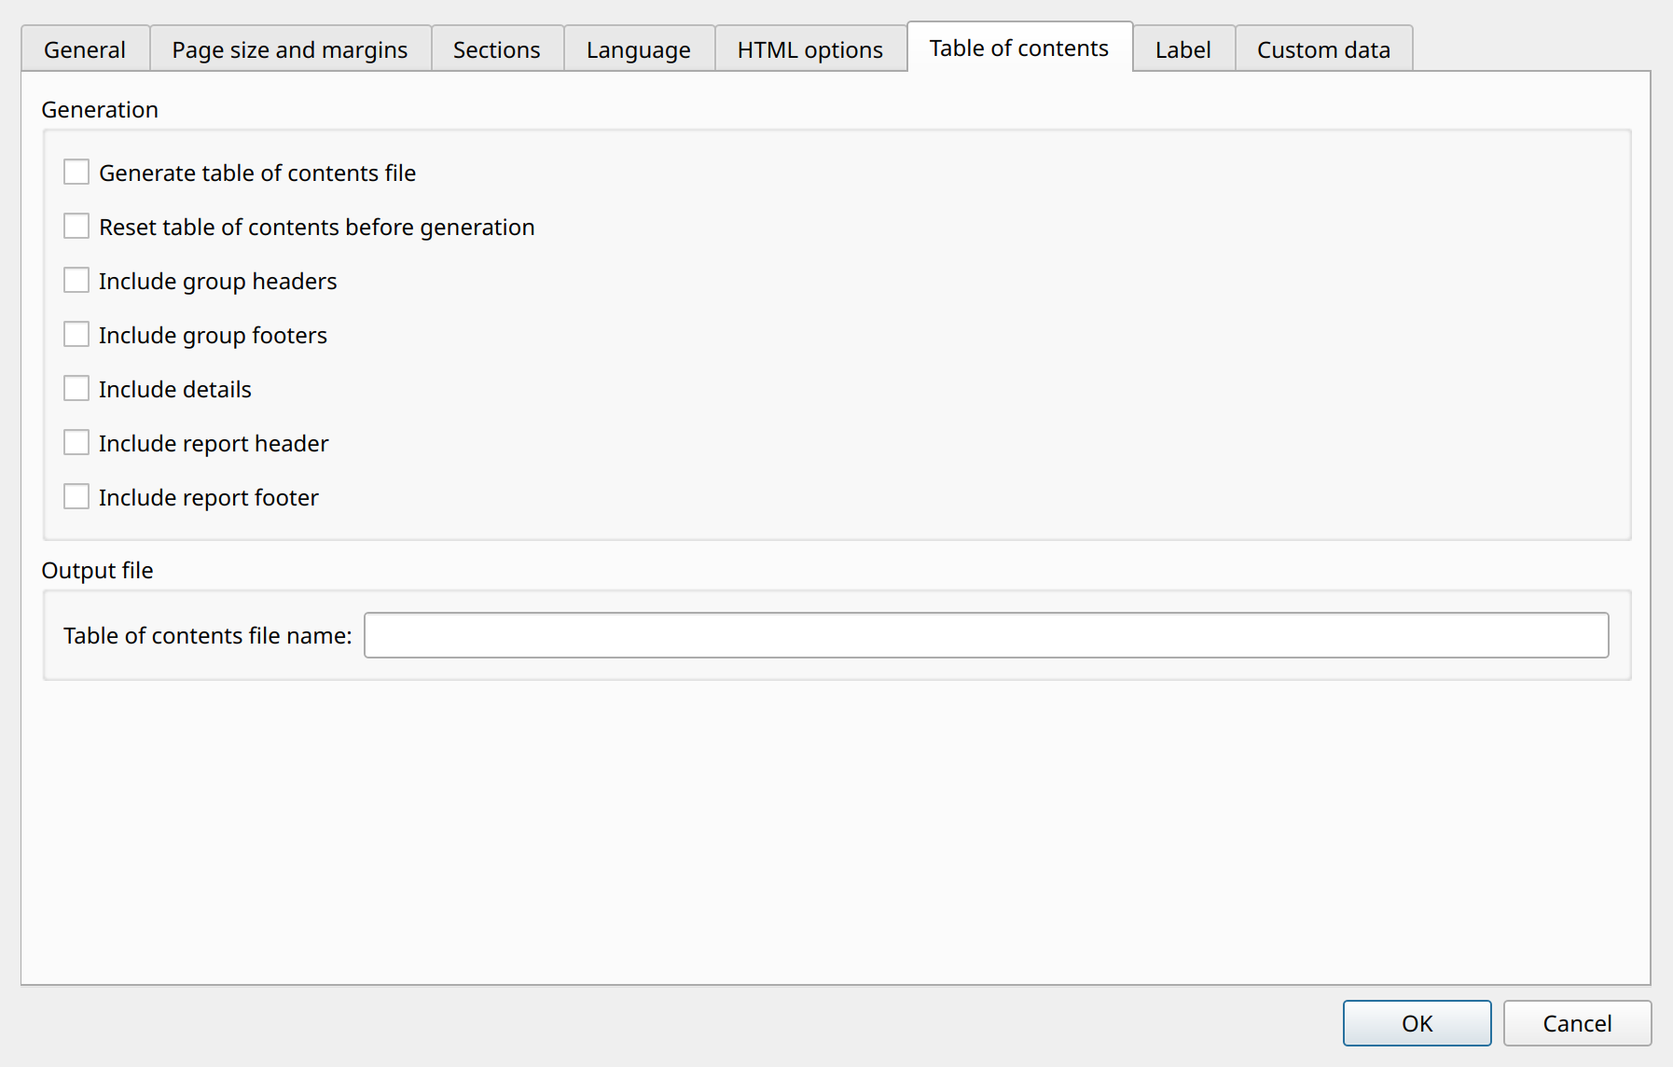This screenshot has width=1673, height=1067.
Task: Open the Custom data tab
Action: point(1323,49)
